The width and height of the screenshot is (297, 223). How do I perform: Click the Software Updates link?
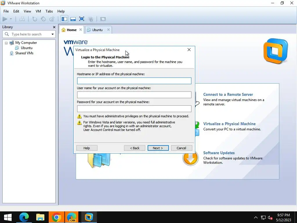pyautogui.click(x=219, y=153)
